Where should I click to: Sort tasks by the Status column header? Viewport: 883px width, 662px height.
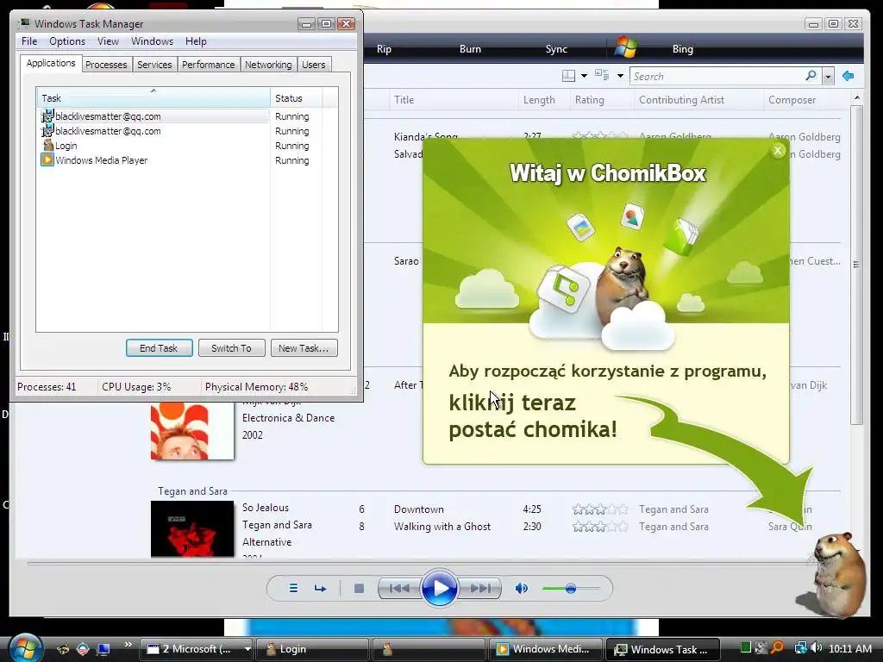click(297, 98)
